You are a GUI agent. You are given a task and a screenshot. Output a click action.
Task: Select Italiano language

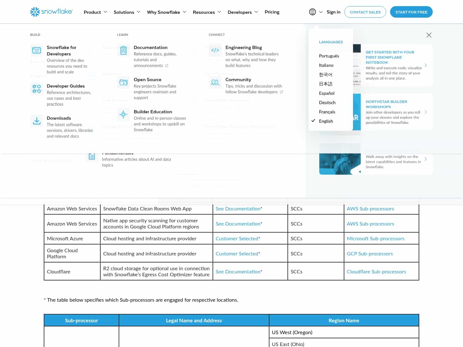tap(326, 65)
